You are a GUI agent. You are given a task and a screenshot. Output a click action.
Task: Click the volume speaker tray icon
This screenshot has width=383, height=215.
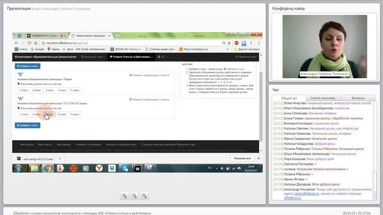point(222,168)
